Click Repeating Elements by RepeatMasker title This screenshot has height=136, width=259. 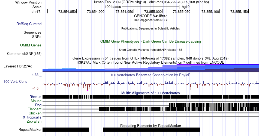(151, 126)
